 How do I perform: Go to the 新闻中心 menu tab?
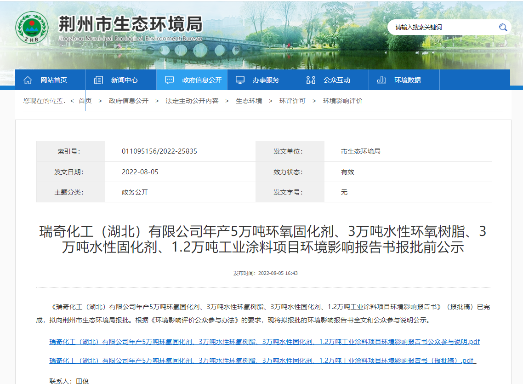tap(124, 80)
